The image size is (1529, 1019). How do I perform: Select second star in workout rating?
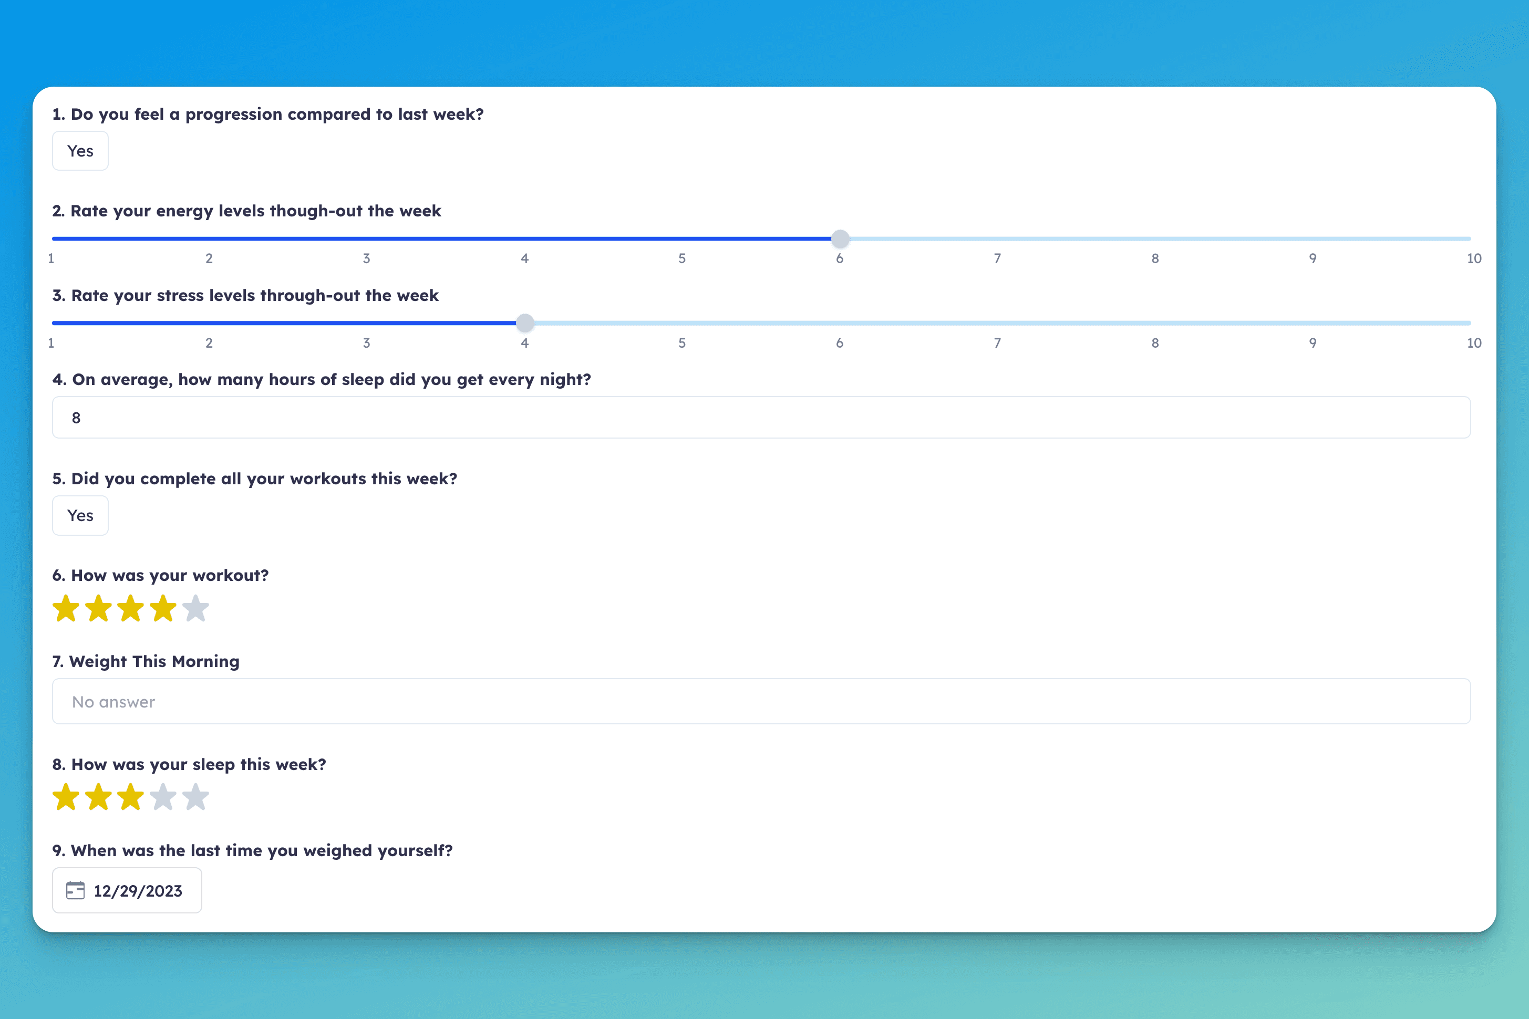[98, 609]
